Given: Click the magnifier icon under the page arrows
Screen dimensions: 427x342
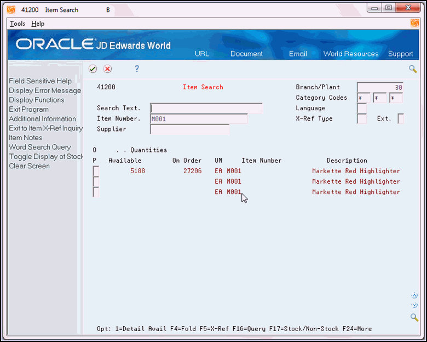Looking at the screenshot, I should tap(414, 317).
